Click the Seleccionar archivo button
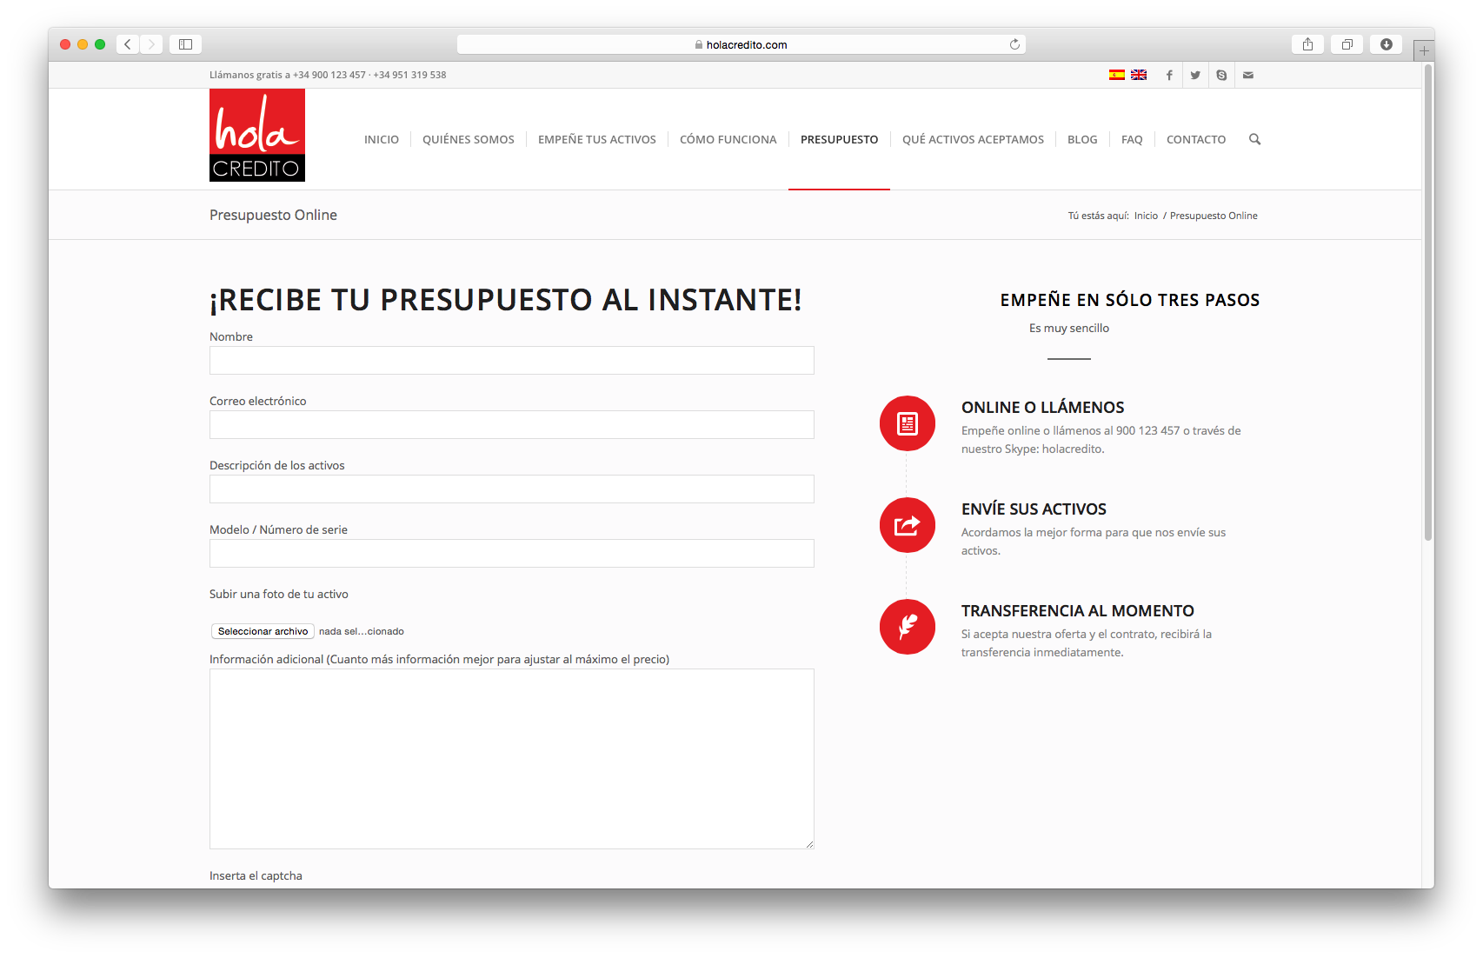 point(263,631)
